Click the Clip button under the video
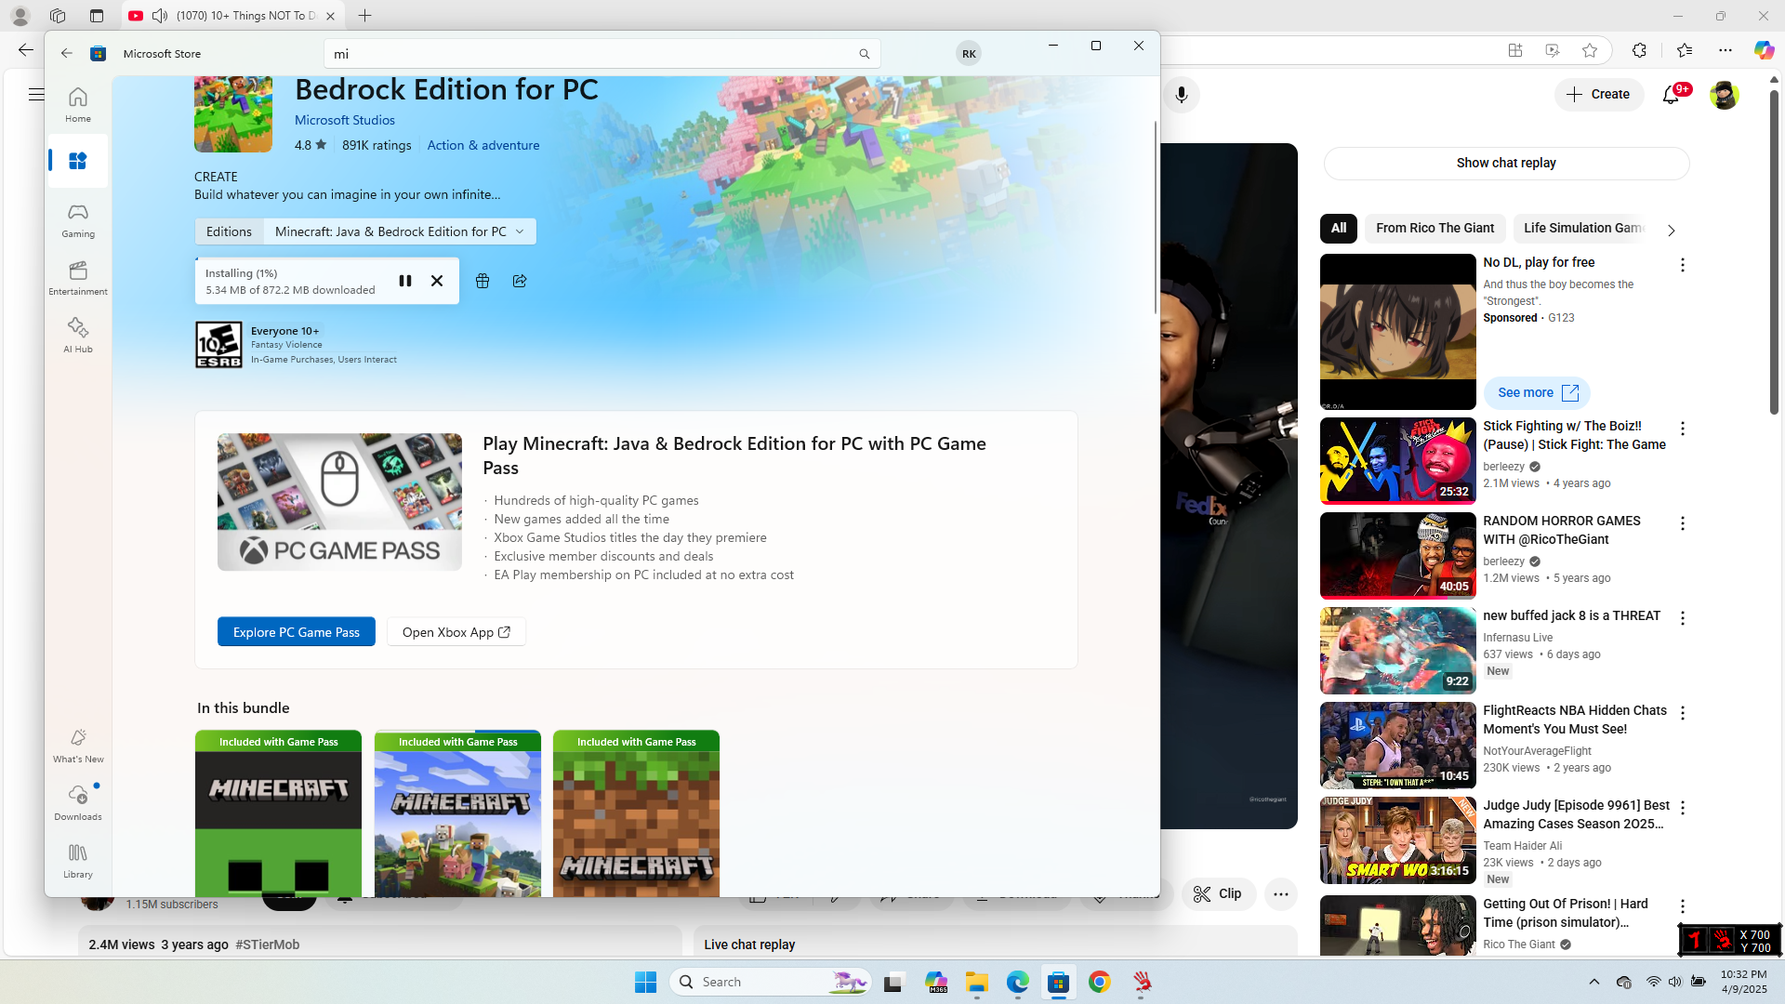Image resolution: width=1785 pixels, height=1004 pixels. click(x=1219, y=894)
